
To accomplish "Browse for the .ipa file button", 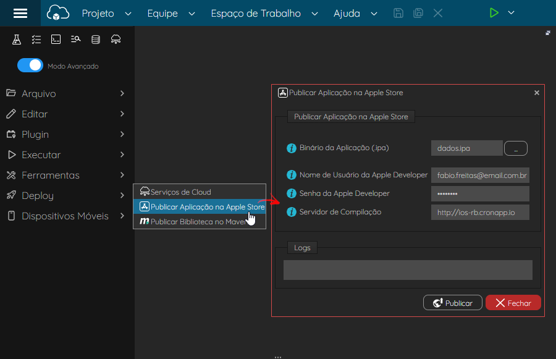I will [516, 148].
